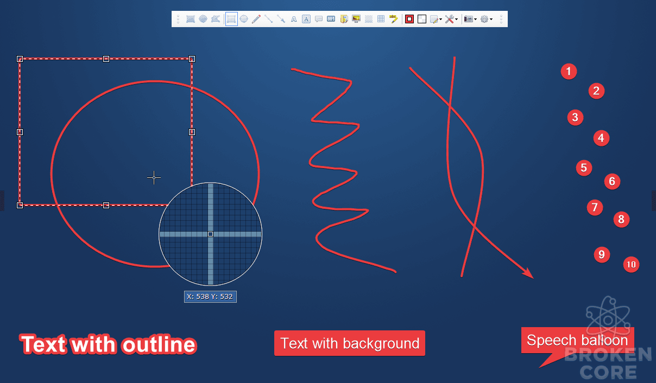Choose the text with background tool

point(306,19)
